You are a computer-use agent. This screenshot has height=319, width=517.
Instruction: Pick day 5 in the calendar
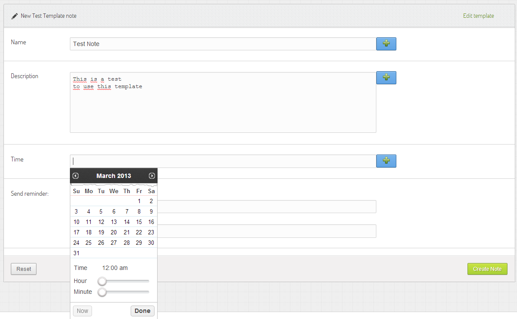pos(101,211)
